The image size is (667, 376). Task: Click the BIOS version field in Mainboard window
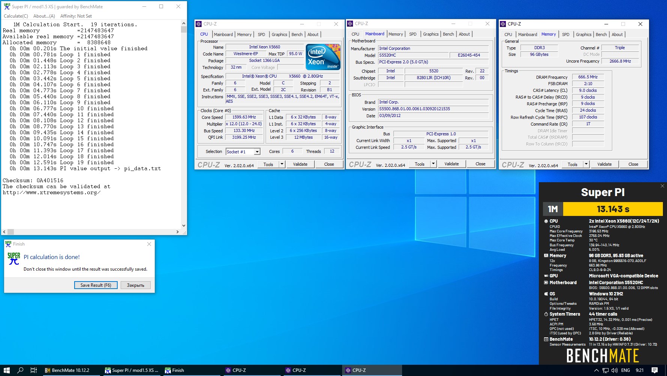pyautogui.click(x=434, y=109)
